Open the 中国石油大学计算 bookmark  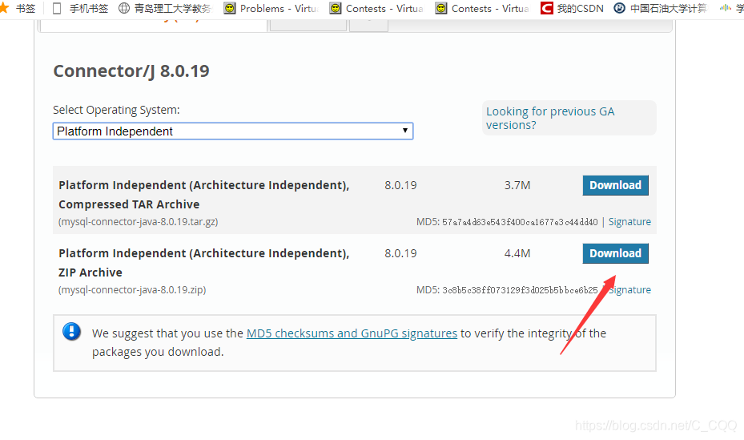click(x=661, y=9)
